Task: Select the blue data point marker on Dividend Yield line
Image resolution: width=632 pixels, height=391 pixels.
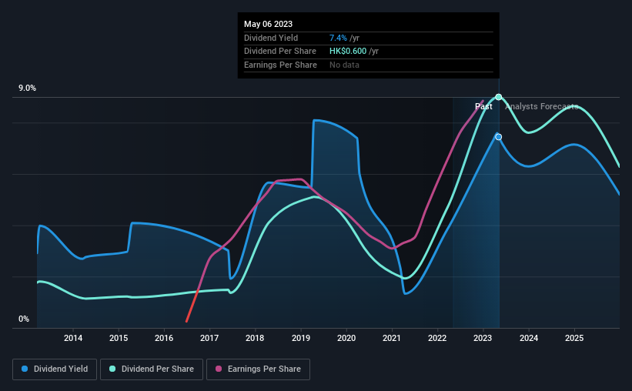Action: pos(499,137)
